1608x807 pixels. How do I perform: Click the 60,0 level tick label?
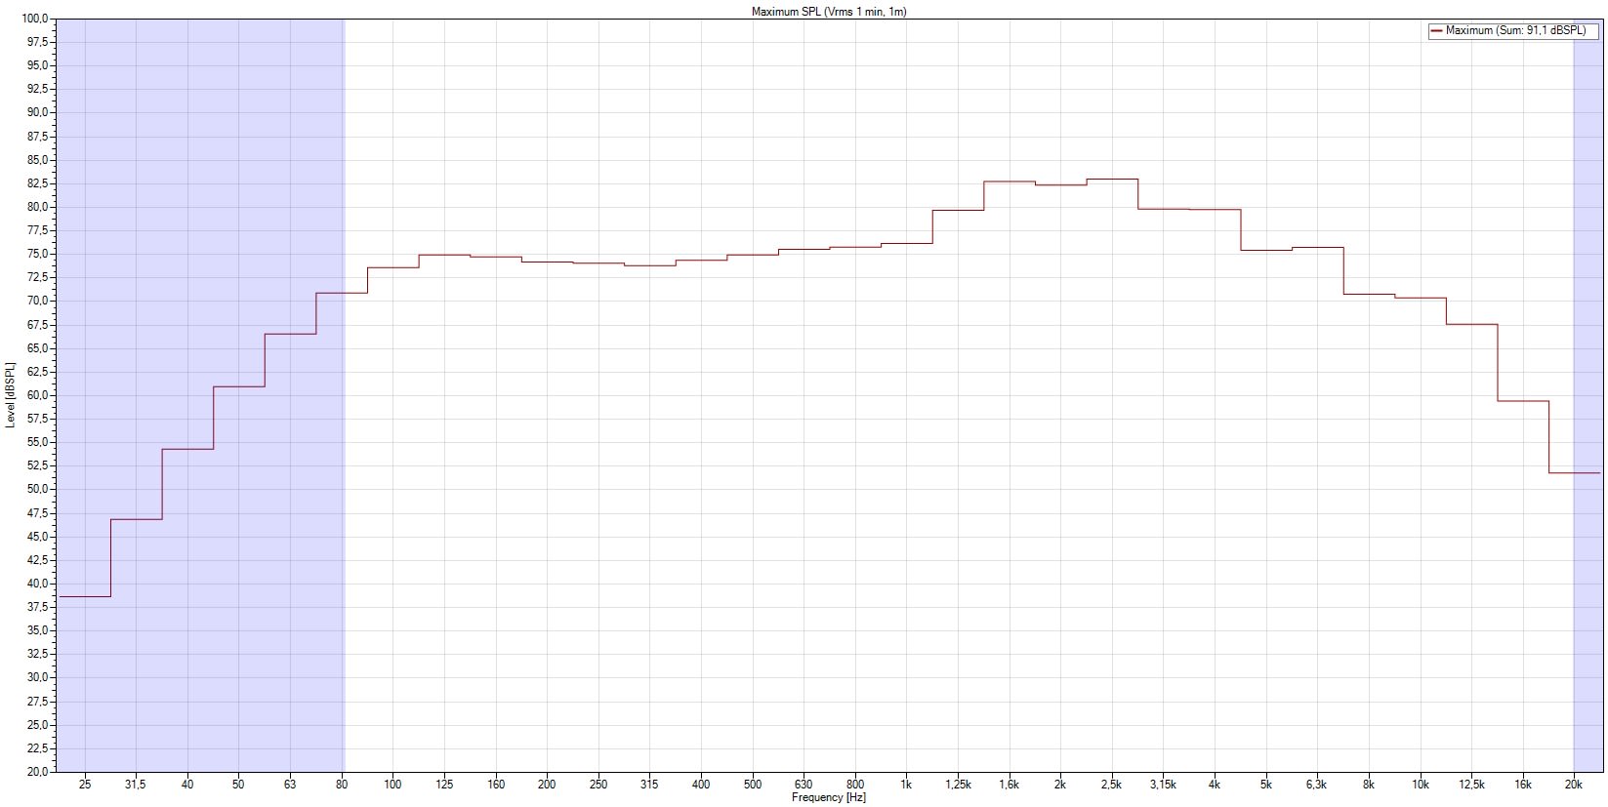39,395
